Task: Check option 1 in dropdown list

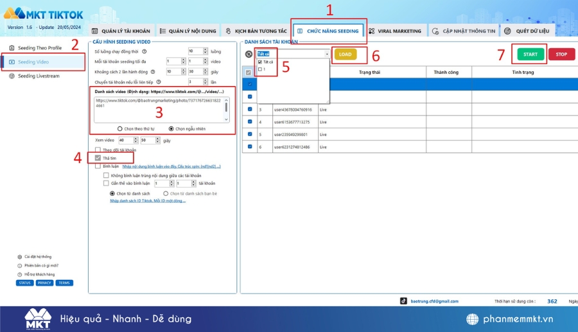Action: pyautogui.click(x=260, y=69)
